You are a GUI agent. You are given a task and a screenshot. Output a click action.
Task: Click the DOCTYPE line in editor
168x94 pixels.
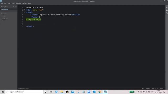point(34,8)
